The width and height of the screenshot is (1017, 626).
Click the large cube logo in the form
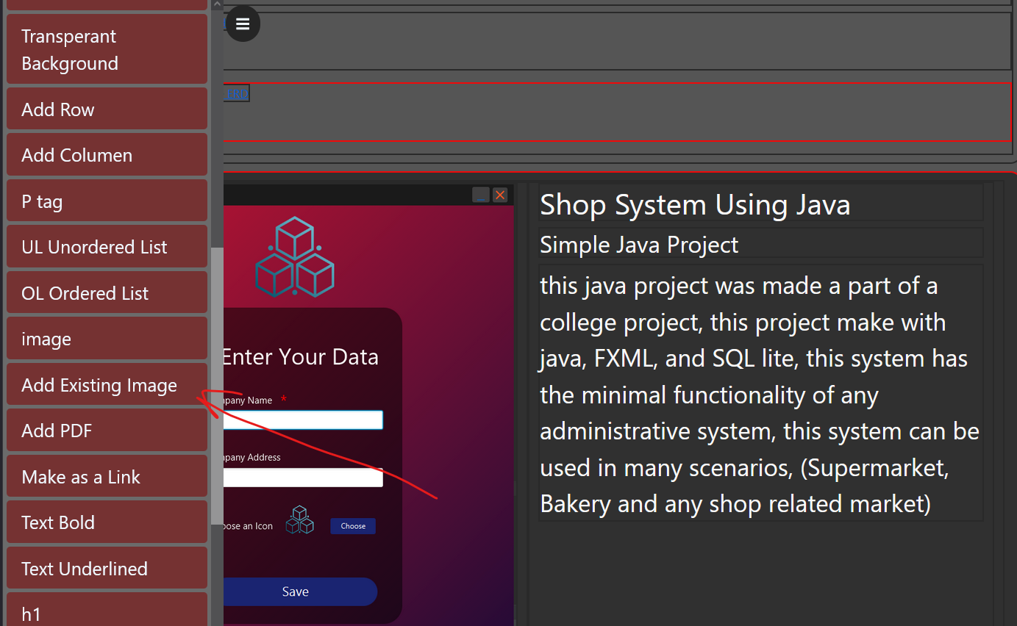295,256
